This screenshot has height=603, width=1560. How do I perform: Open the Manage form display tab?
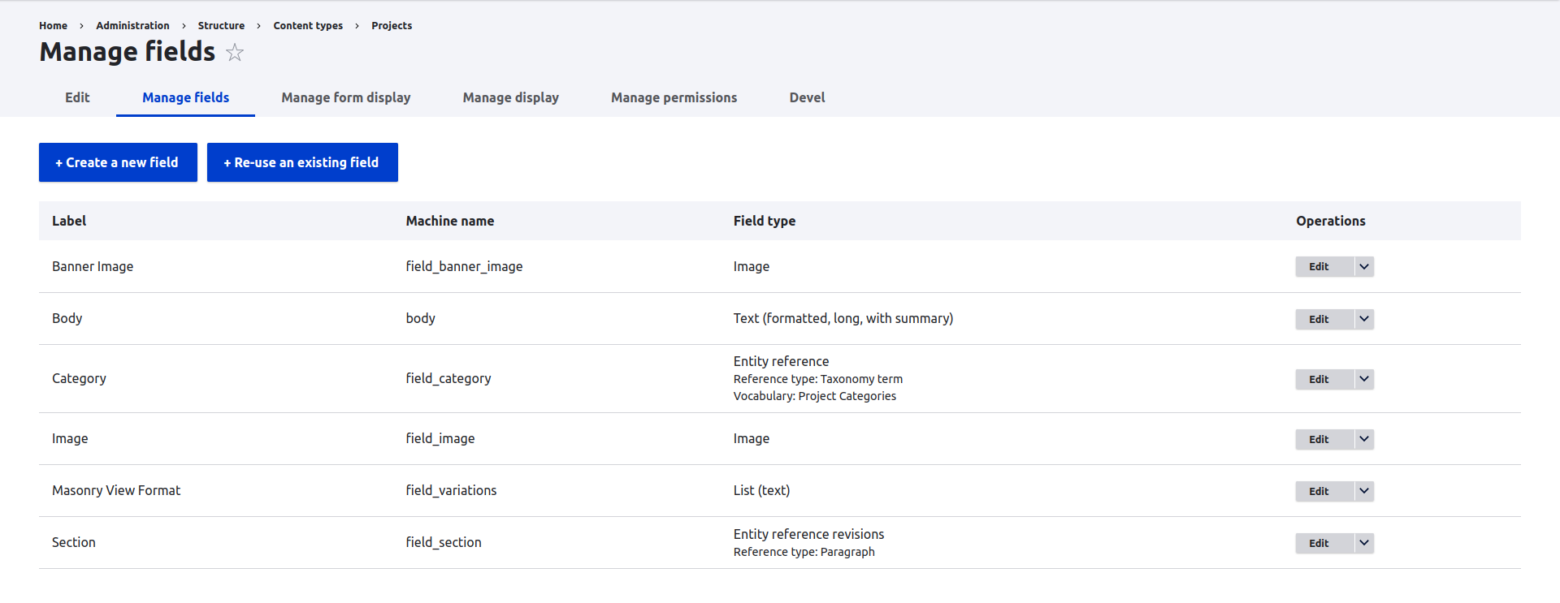point(345,97)
